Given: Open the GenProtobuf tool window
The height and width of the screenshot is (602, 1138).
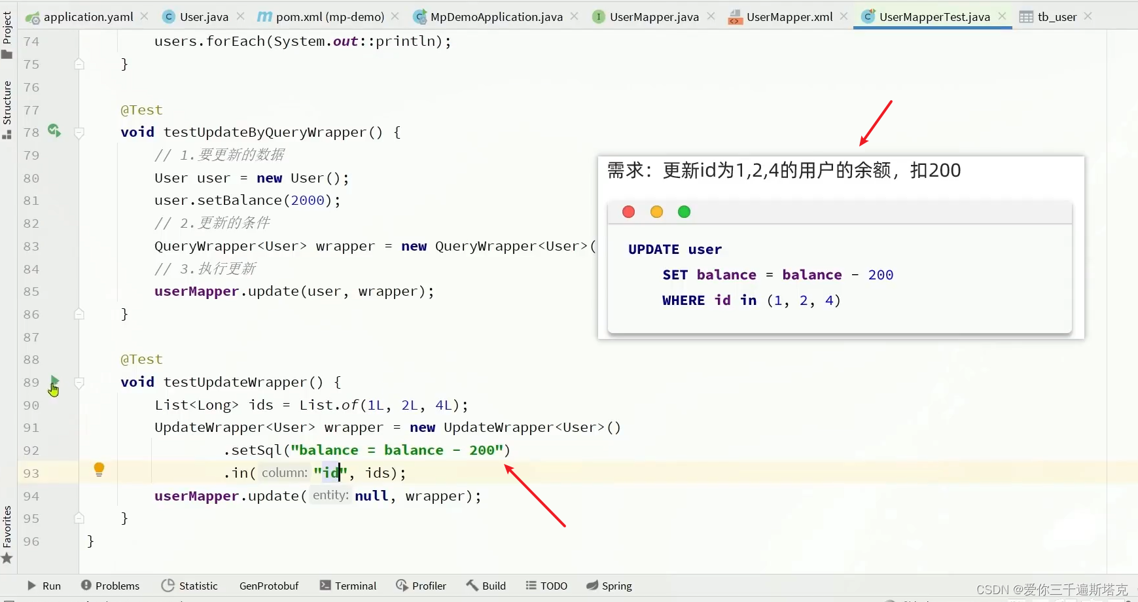Looking at the screenshot, I should coord(269,586).
